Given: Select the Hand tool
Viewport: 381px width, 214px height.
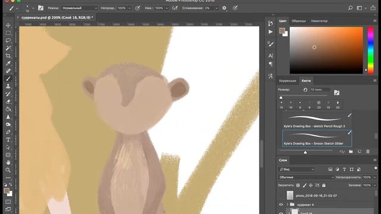Looking at the screenshot, I should [8, 162].
